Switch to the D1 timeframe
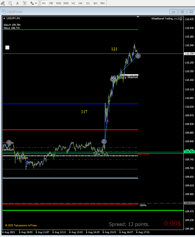 pos(88,3)
